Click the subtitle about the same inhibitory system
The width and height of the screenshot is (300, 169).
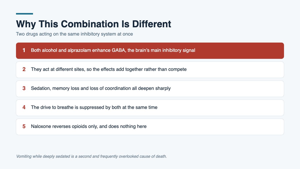click(x=74, y=34)
